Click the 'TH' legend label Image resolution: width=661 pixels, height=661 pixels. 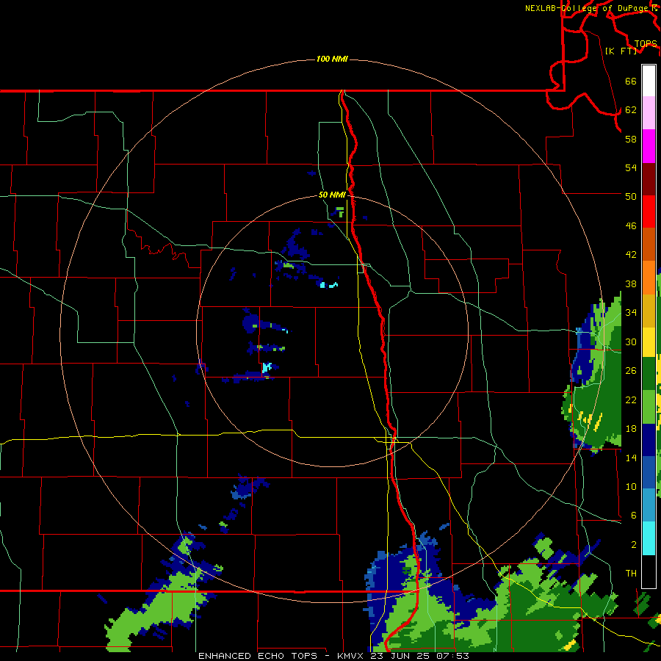pos(631,574)
